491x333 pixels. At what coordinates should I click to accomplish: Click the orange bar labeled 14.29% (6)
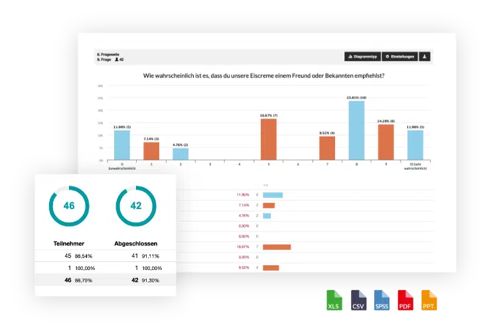(x=386, y=142)
